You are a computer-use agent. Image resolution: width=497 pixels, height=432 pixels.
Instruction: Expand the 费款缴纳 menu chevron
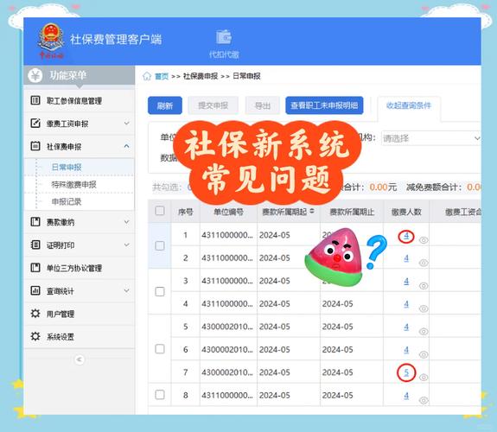(126, 221)
